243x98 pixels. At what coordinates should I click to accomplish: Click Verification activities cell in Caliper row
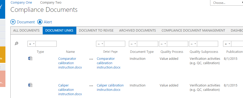click(205, 87)
